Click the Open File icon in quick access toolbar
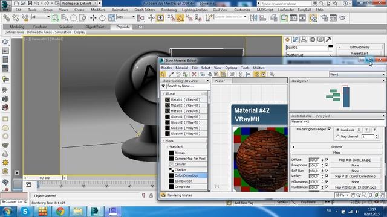The width and height of the screenshot is (387, 217). 23,3
